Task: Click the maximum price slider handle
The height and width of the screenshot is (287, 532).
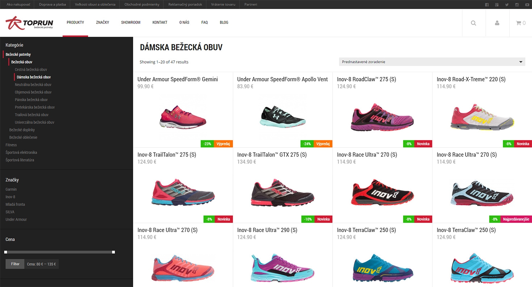Action: coord(114,252)
